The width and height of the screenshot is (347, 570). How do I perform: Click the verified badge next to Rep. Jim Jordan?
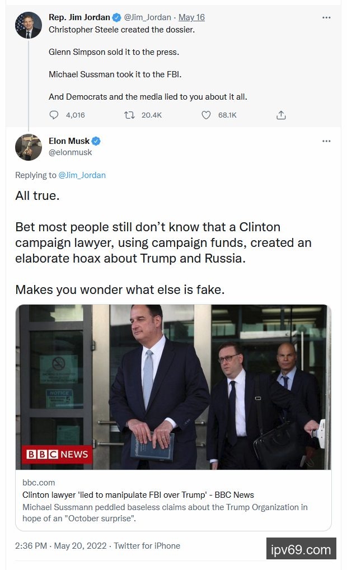(117, 17)
